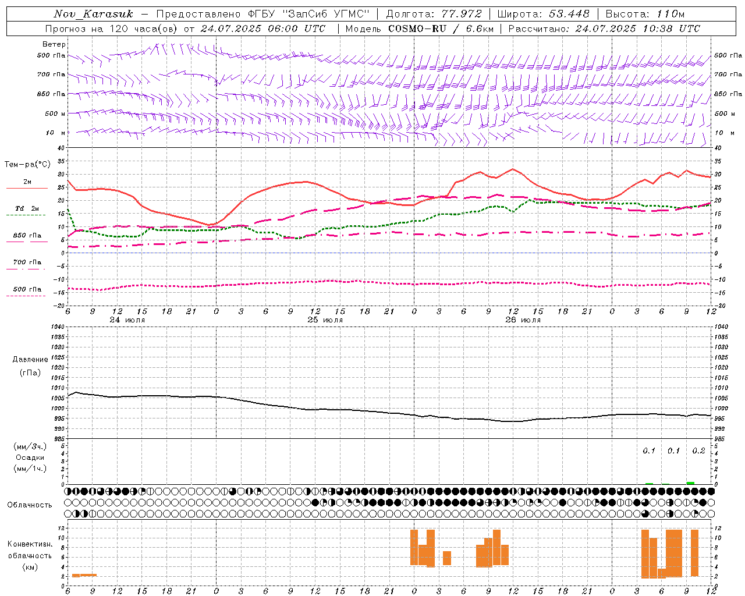Image resolution: width=745 pixels, height=596 pixels.
Task: Click the 500 гПа temperature legend entry
Action: (x=27, y=289)
